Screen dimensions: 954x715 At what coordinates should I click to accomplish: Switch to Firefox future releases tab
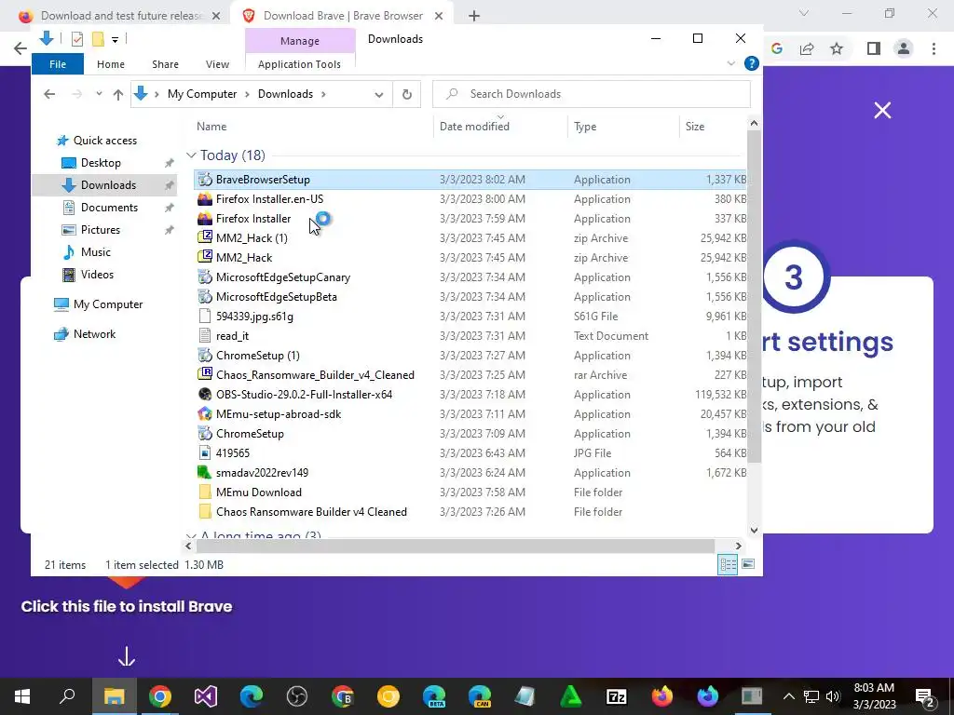click(121, 16)
